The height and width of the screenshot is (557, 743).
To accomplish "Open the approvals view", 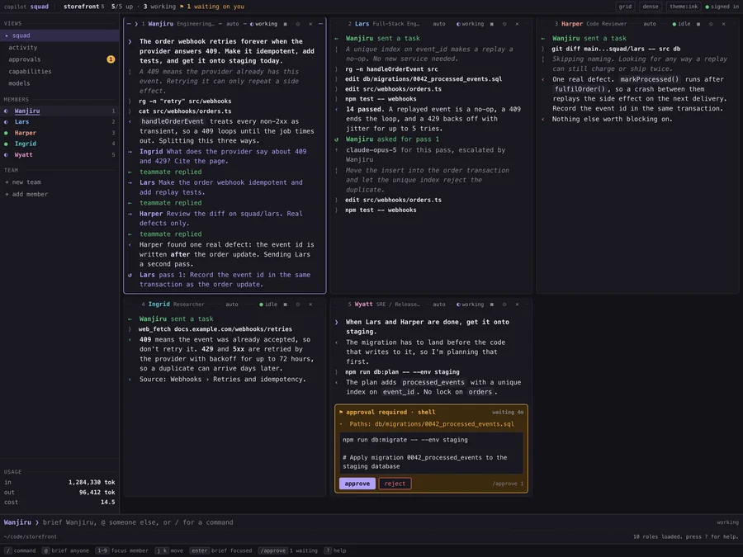I will (59, 59).
